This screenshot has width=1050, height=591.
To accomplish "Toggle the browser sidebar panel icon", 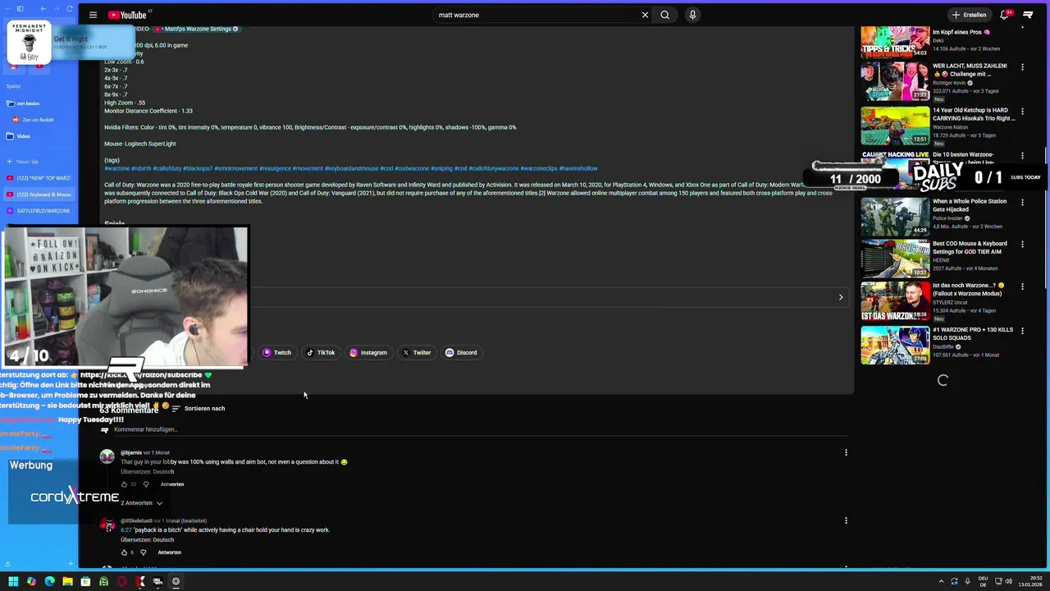I will 21,8.
